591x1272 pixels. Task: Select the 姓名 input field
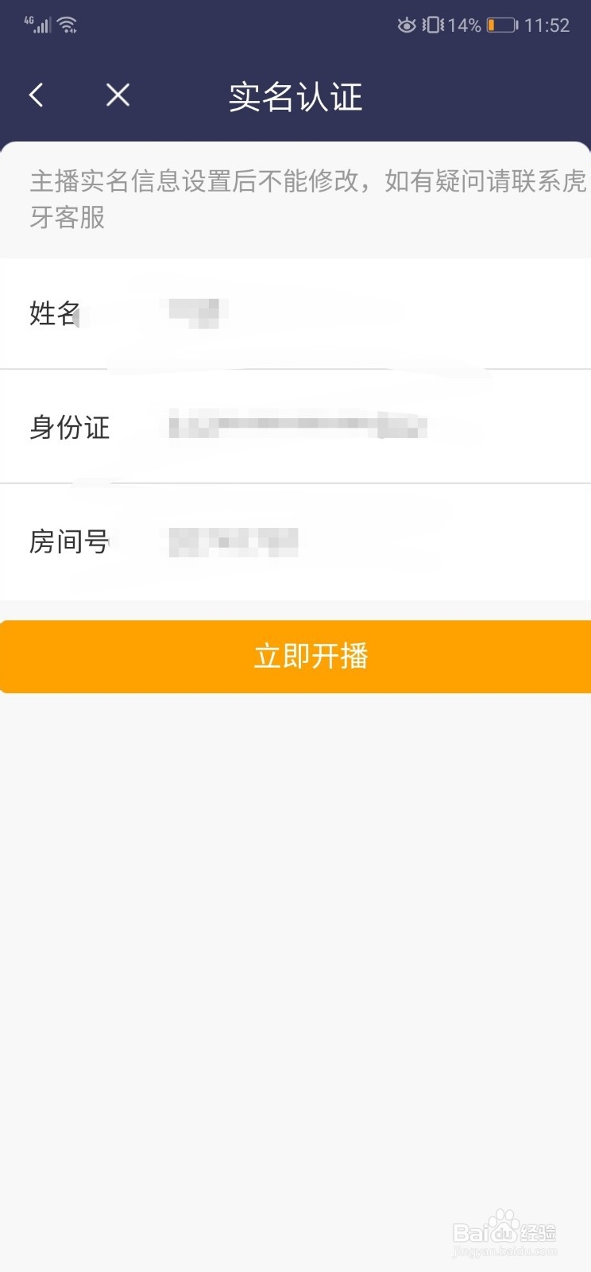pyautogui.click(x=295, y=313)
